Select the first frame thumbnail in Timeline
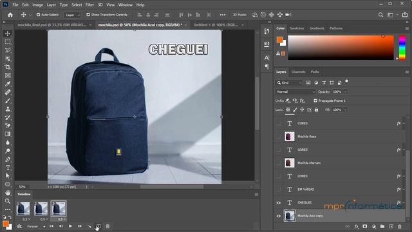412x232 pixels. 23,208
